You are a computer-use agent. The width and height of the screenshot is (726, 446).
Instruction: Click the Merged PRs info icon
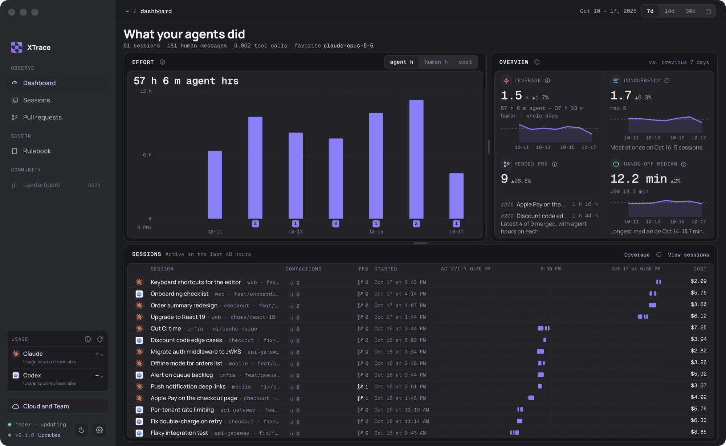(554, 164)
